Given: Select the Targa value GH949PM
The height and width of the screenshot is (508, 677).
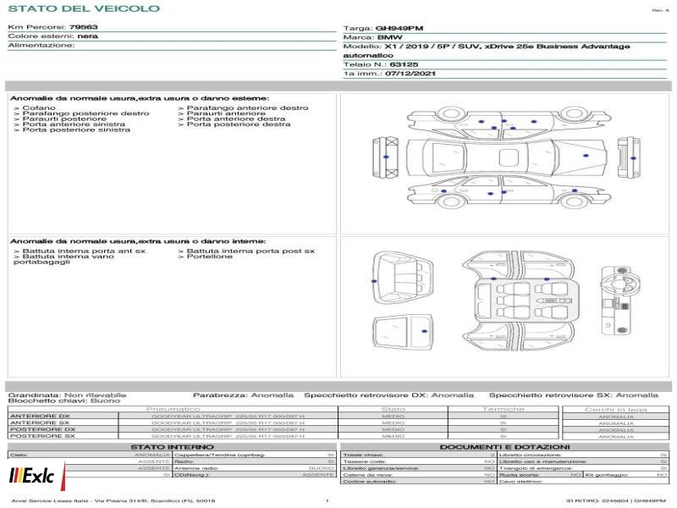Looking at the screenshot, I should (x=399, y=28).
